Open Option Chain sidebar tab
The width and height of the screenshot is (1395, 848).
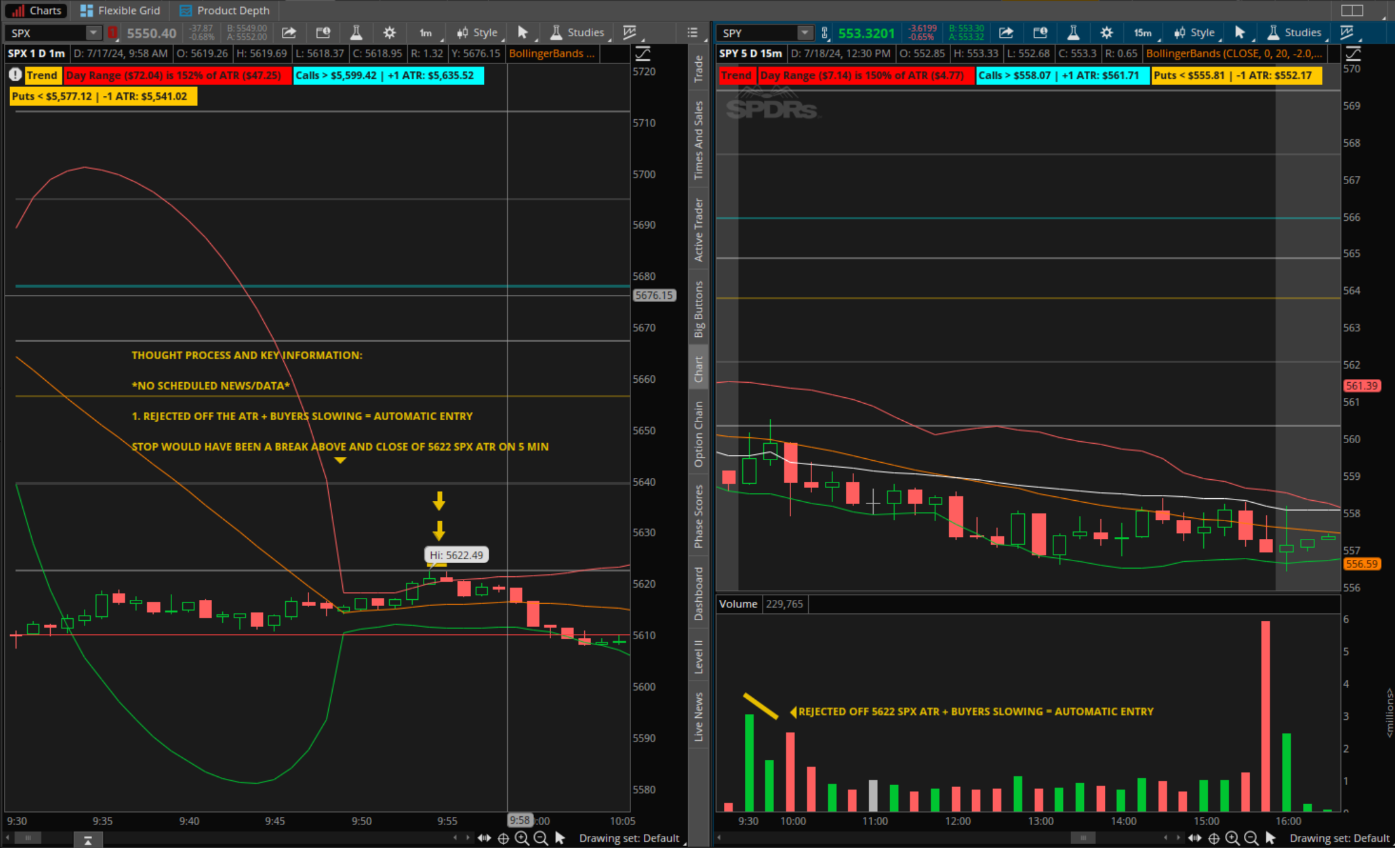[x=698, y=434]
